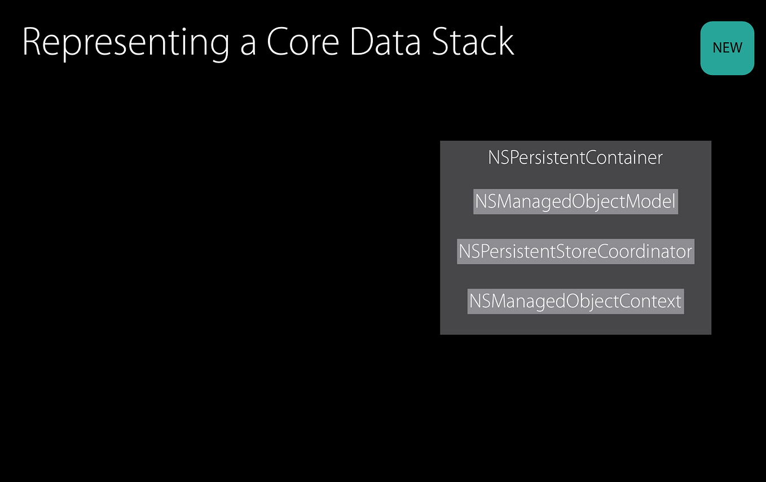766x482 pixels.
Task: Click the letter 'a' in the slide title
Action: pos(248,45)
